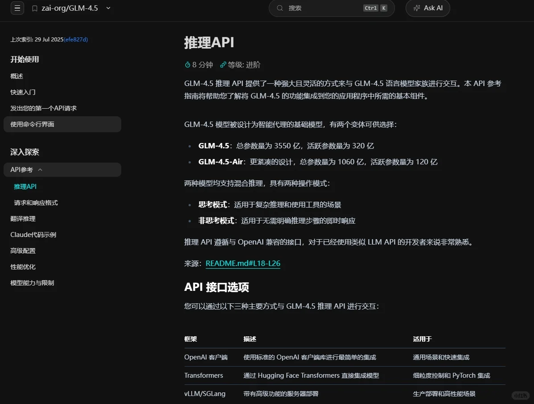The image size is (534, 404).
Task: Open the README.md#L18-L26 source link
Action: pos(243,263)
